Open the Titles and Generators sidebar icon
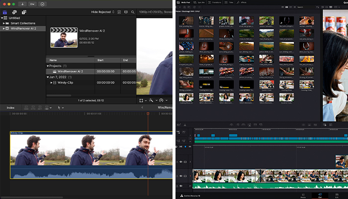Viewport: 348px width, 199px height. 24,12
